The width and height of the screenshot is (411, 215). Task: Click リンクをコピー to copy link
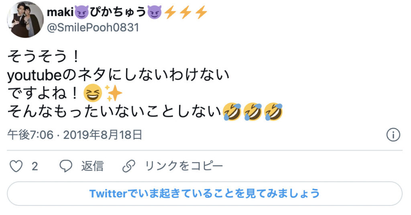tap(184, 166)
